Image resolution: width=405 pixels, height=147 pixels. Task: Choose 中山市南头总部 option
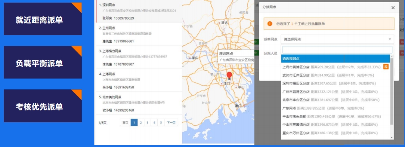[336, 116]
